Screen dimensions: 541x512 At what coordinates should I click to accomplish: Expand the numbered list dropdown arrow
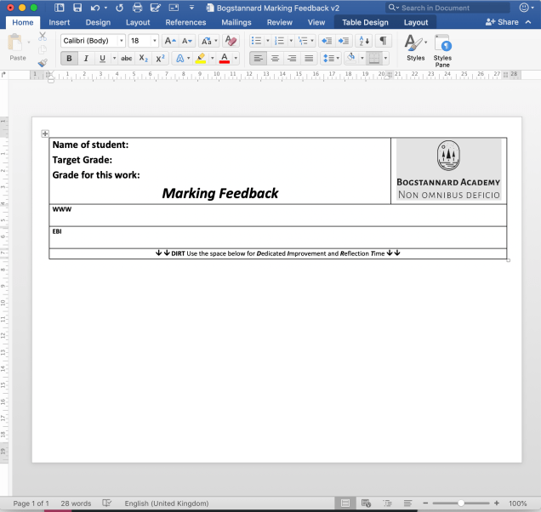point(291,41)
